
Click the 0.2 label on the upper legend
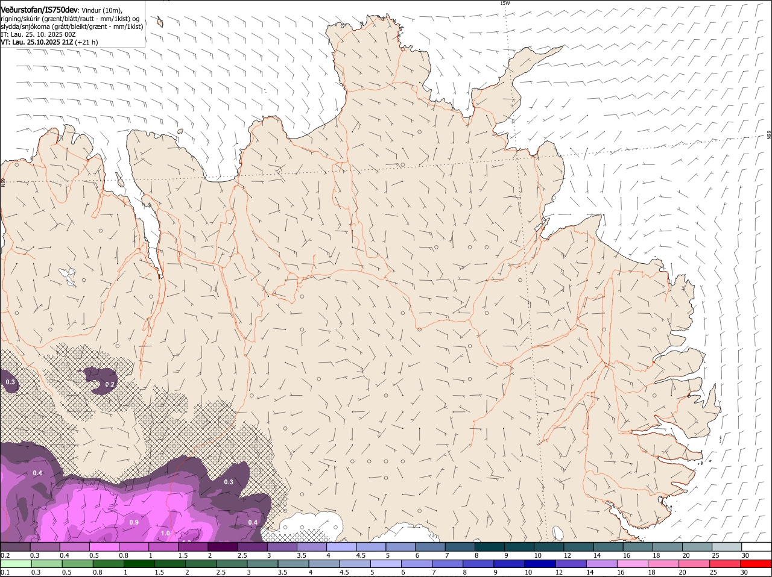point(5,555)
